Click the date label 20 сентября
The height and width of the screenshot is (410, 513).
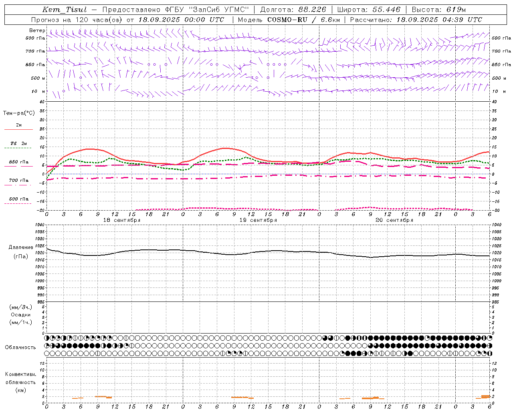point(394,220)
